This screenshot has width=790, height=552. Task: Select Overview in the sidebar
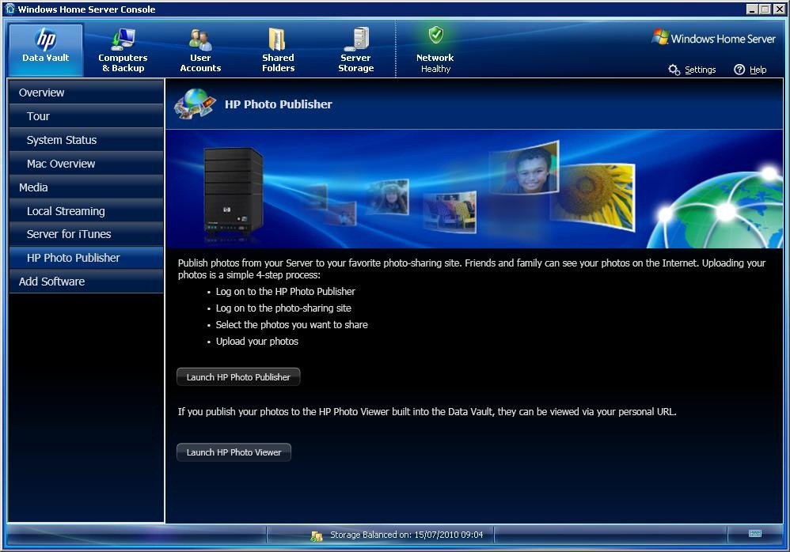click(86, 93)
